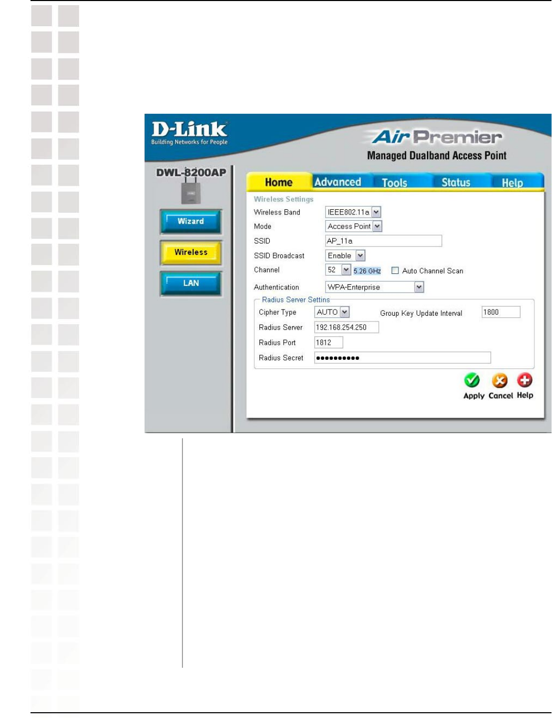This screenshot has width=552, height=721.
Task: Click the 5.26 GHz frequency text
Action: coord(367,271)
